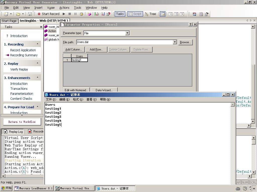
Task: Click the Add Row... button
Action: [96, 49]
